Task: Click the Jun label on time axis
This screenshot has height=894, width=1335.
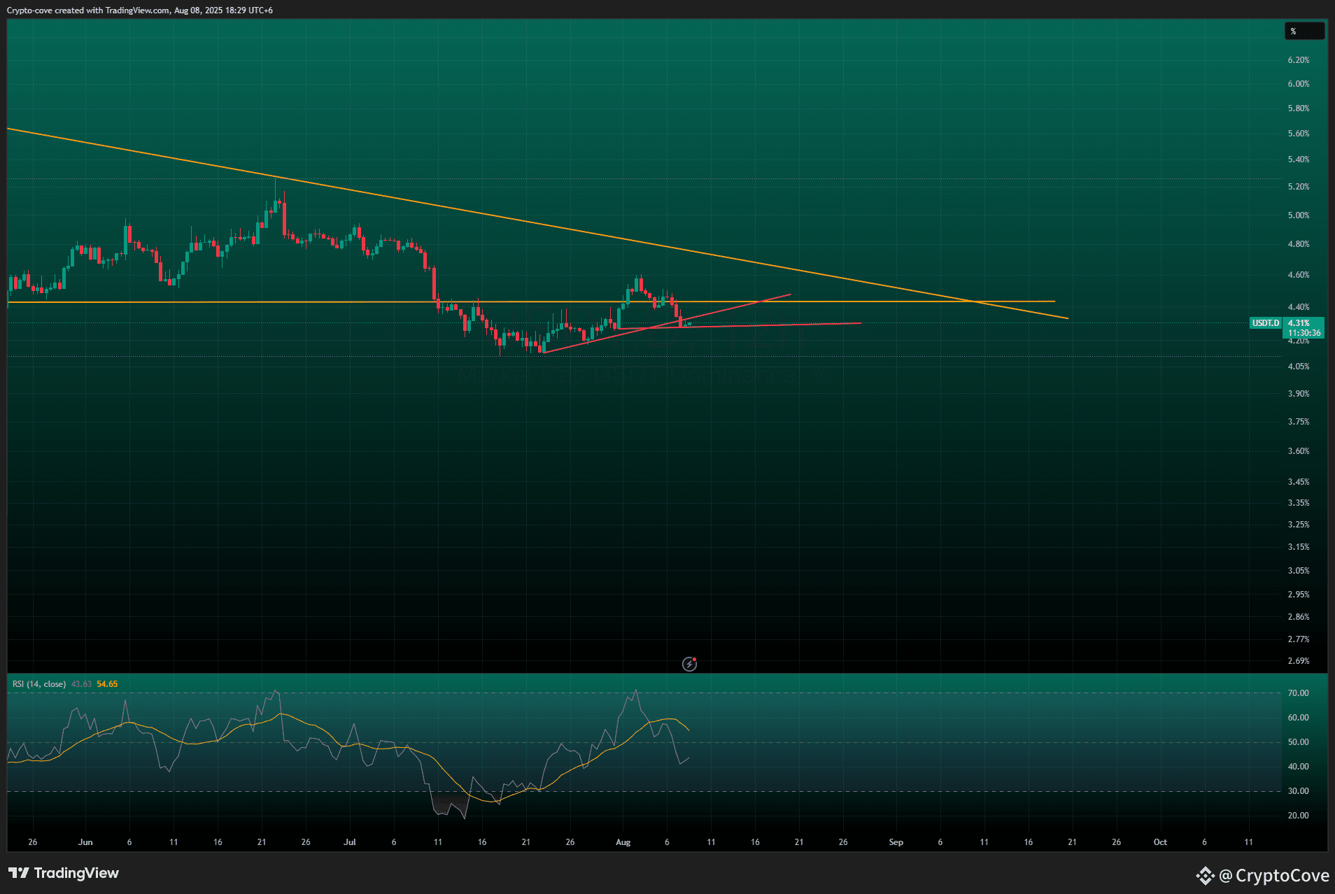Action: click(x=85, y=842)
